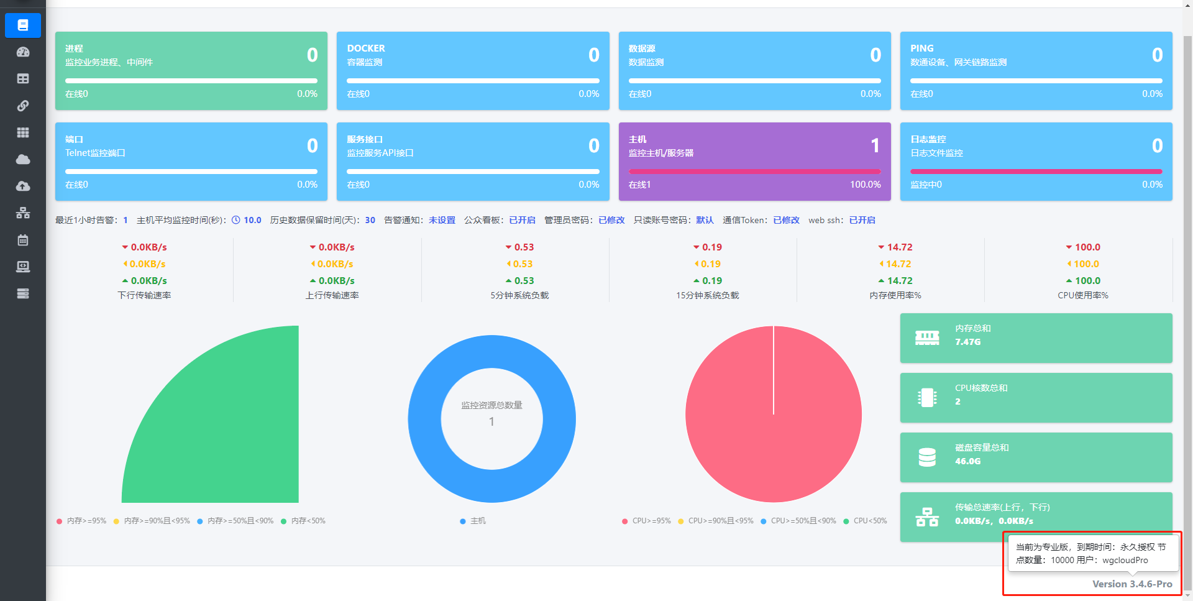Click the calendar sidebar icon

coord(23,240)
